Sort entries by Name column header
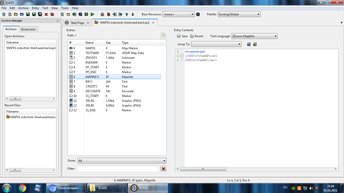The height and width of the screenshot is (193, 344). [x=94, y=43]
